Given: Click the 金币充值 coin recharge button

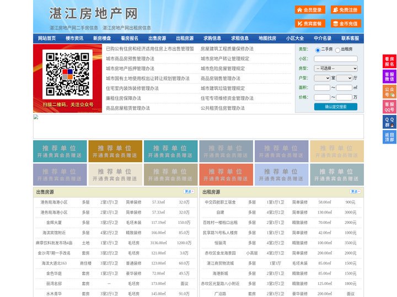Looking at the screenshot, I should click(x=346, y=24).
